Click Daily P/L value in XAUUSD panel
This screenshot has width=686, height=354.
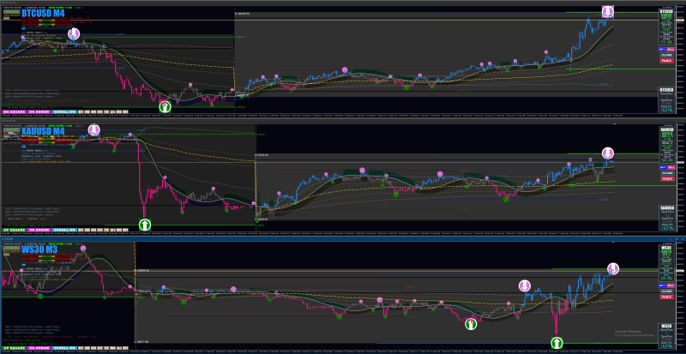coord(667,227)
